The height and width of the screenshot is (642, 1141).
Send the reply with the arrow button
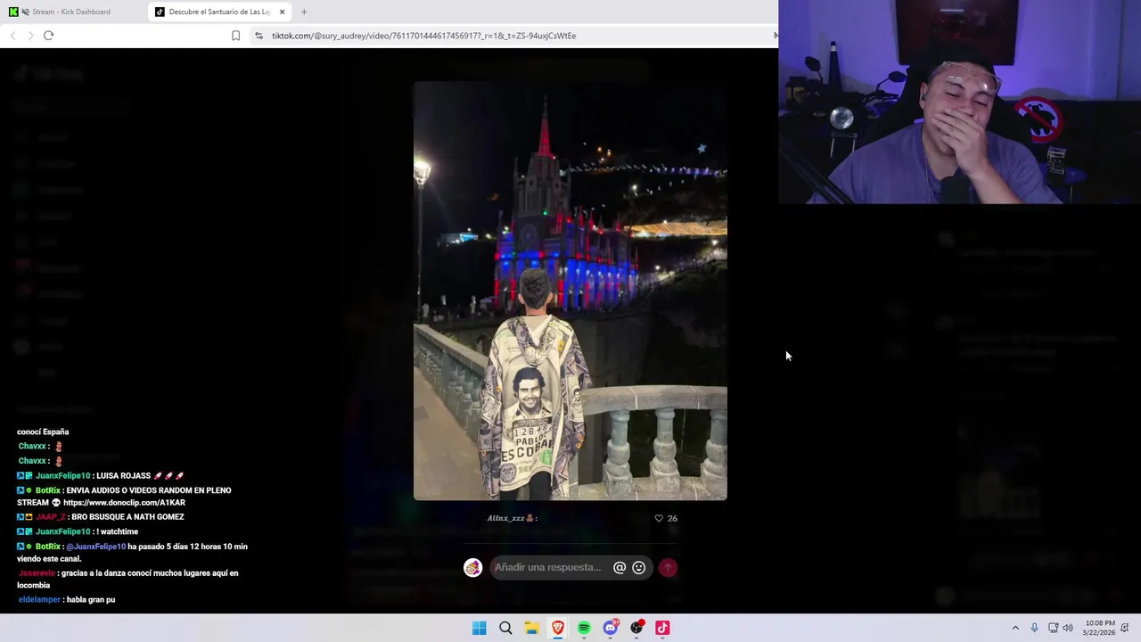click(668, 567)
